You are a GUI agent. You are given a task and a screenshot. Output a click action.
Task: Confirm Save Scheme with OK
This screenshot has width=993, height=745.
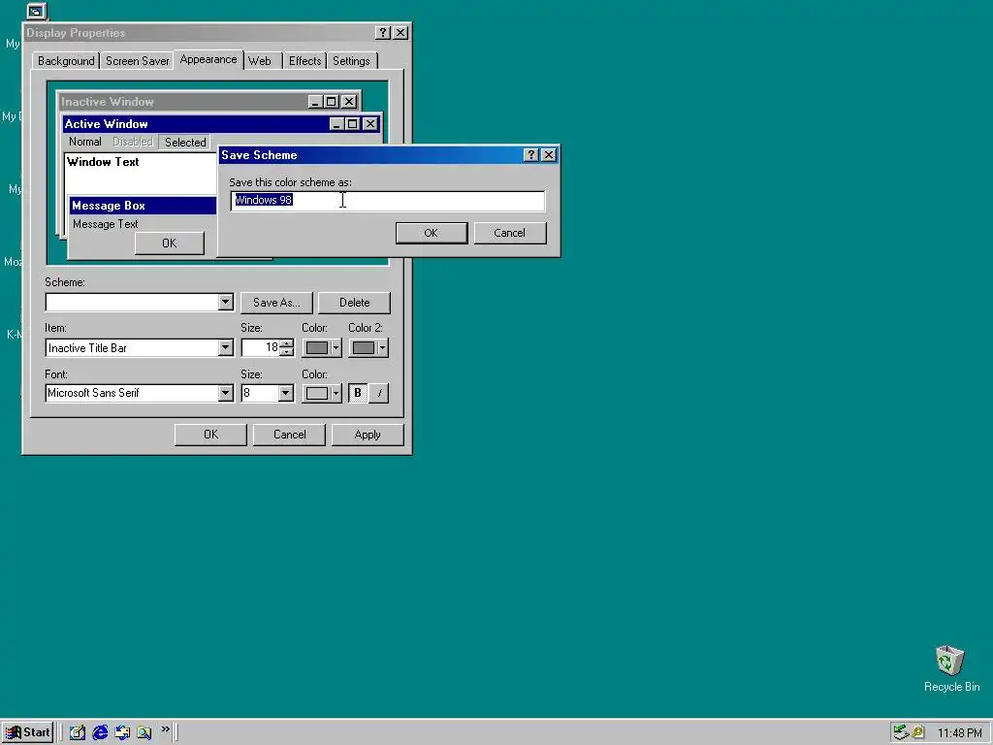432,233
